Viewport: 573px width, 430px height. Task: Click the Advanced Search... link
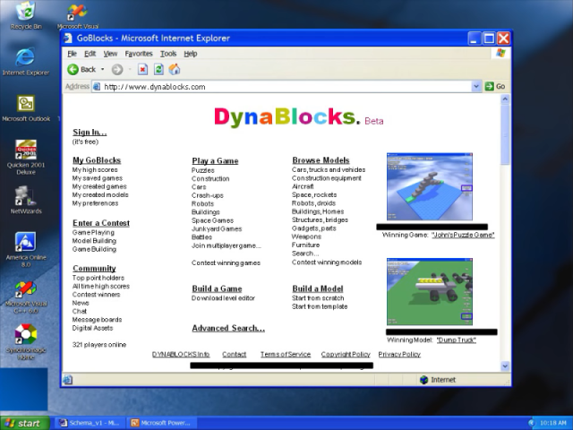pyautogui.click(x=228, y=328)
